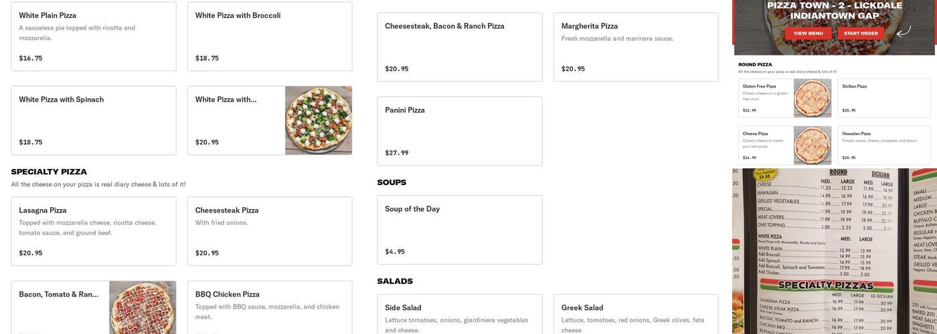The image size is (937, 334).
Task: Click the View Menu button
Action: coord(808,33)
